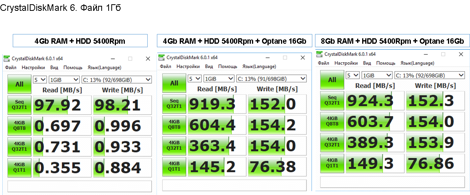Click 97.92 sequential read result
Viewport: 470px width, 195px height.
point(62,105)
